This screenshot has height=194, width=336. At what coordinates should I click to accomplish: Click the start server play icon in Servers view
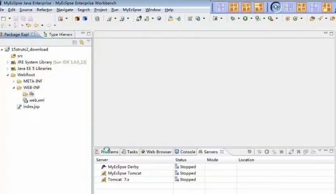[x=267, y=152]
